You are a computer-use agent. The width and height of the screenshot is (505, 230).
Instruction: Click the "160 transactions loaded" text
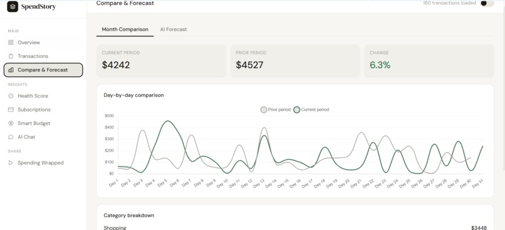coord(449,3)
